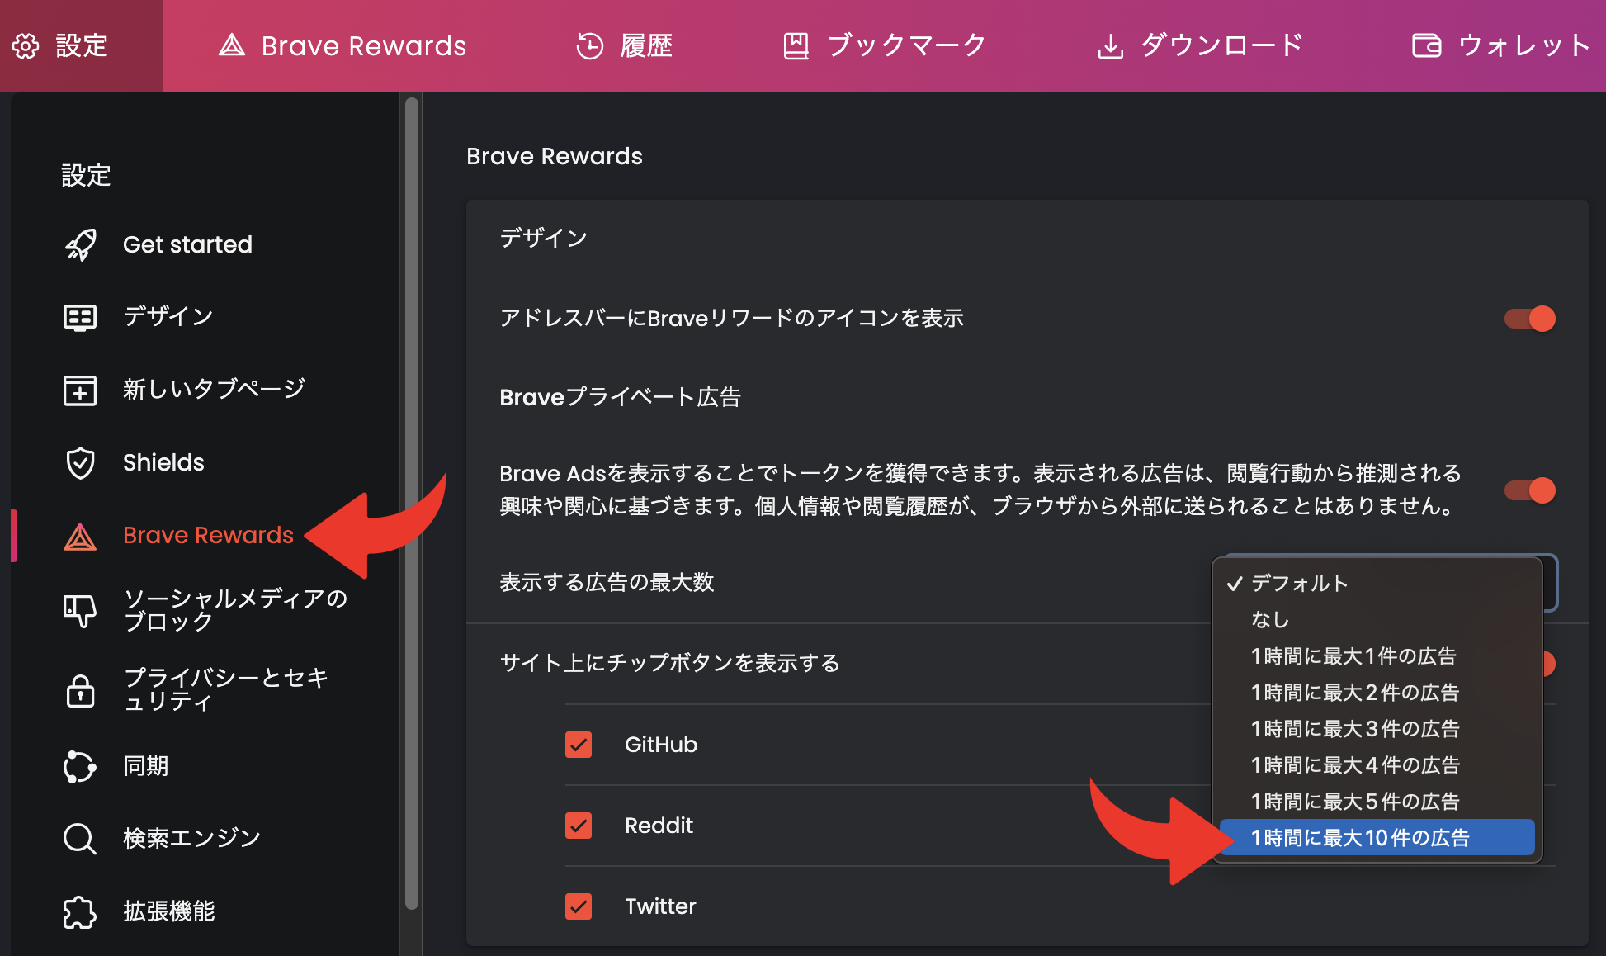1606x956 pixels.
Task: Open the ブックマーク tab
Action: tap(884, 46)
